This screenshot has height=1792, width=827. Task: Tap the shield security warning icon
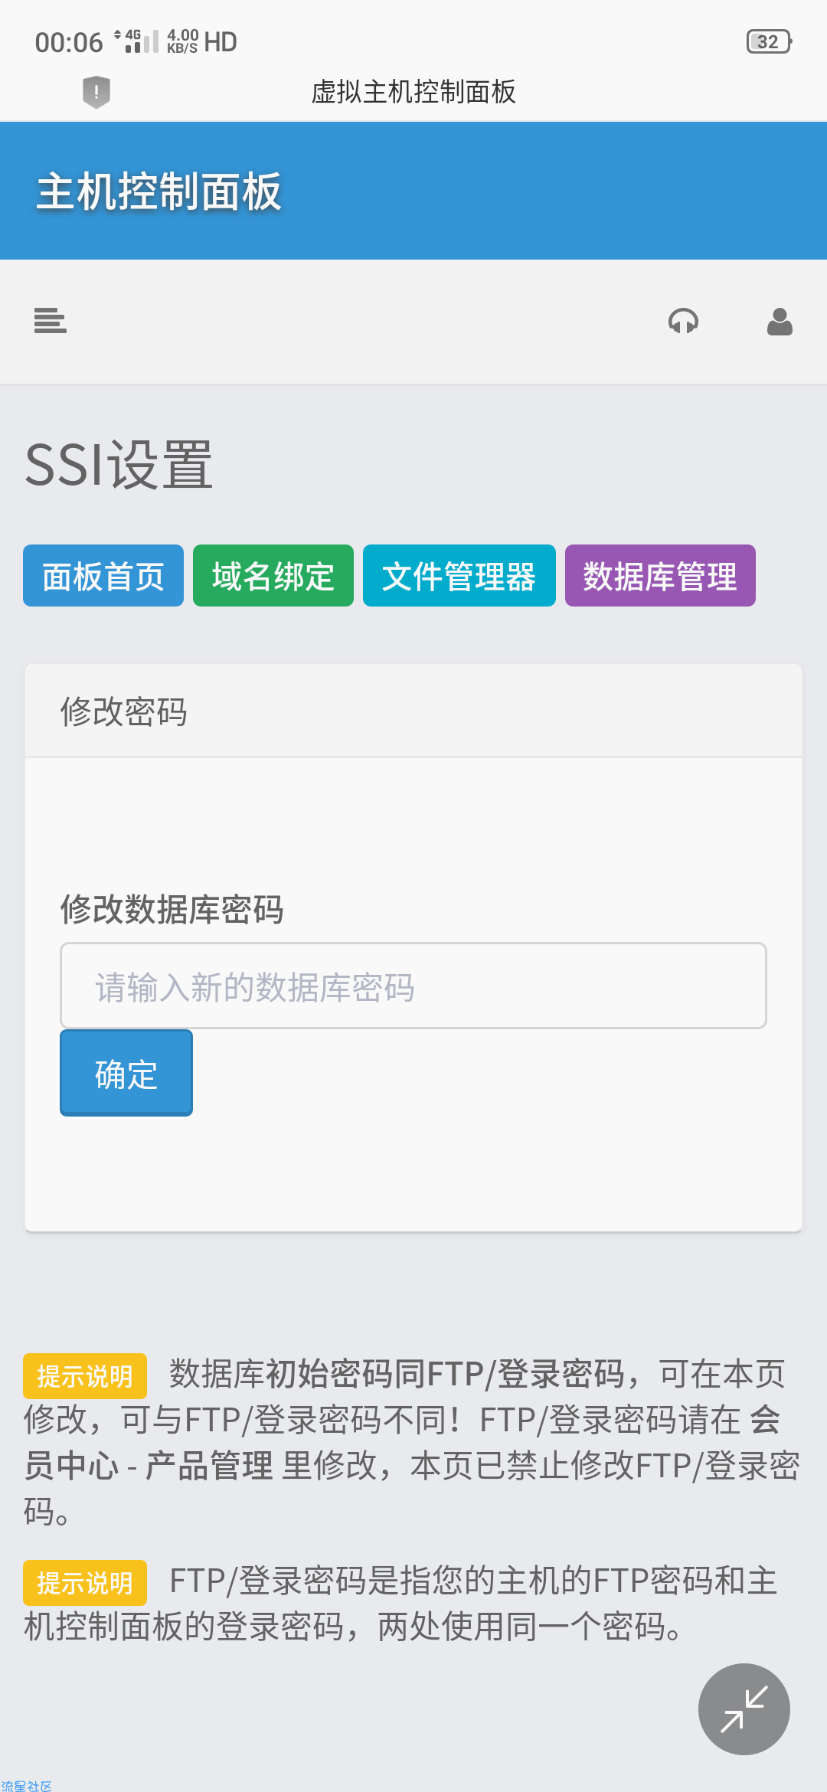coord(96,92)
